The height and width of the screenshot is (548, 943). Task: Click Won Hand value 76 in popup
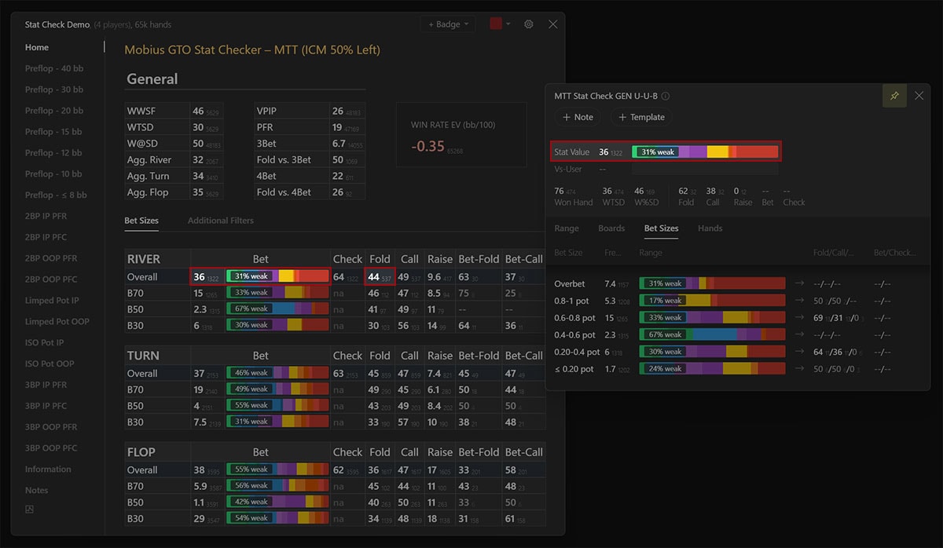pyautogui.click(x=559, y=191)
